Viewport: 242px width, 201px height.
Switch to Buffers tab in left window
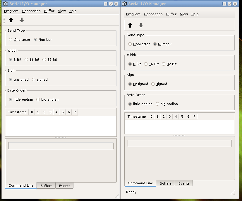pos(46,186)
